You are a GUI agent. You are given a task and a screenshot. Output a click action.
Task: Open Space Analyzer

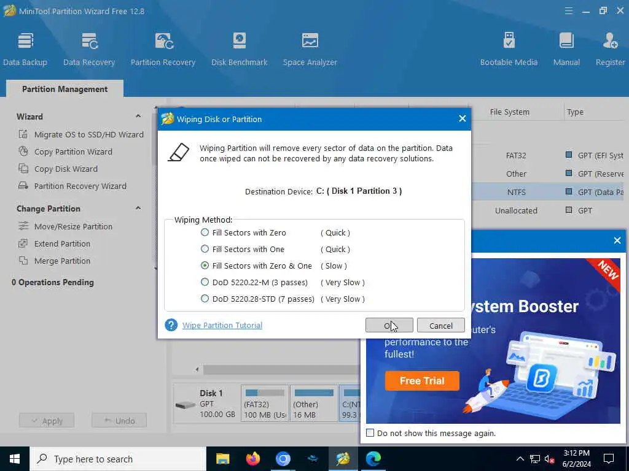point(310,48)
